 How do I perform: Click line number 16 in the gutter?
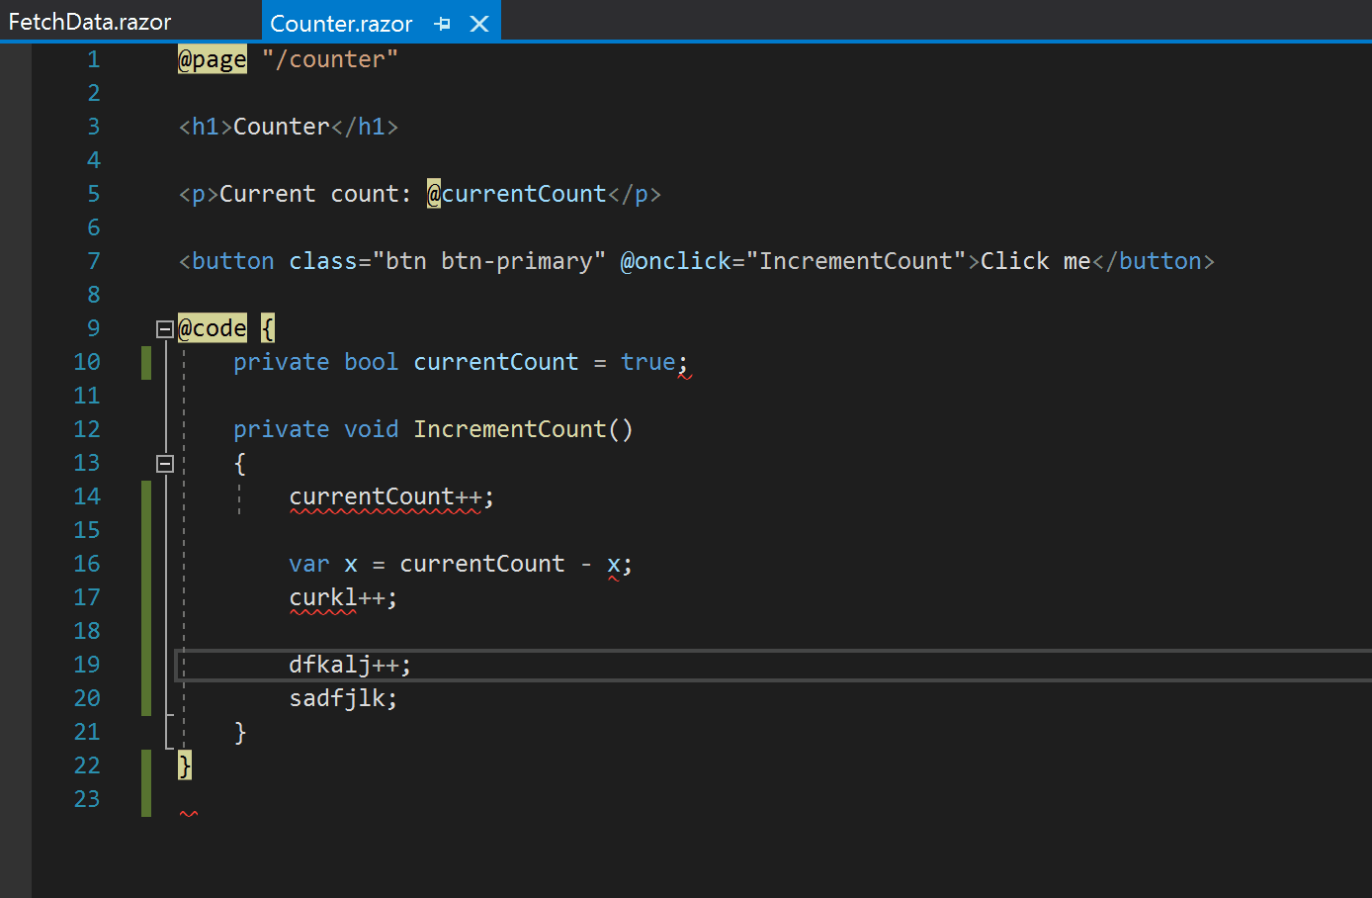[87, 563]
